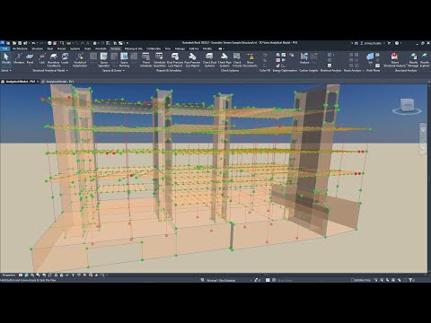Image resolution: width=431 pixels, height=323 pixels.
Task: Click the Space Naming tool
Action: 124,59
